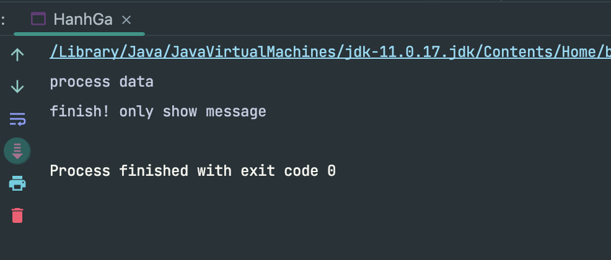611x260 pixels.
Task: Toggle soft-wrap for console output
Action: pyautogui.click(x=17, y=119)
